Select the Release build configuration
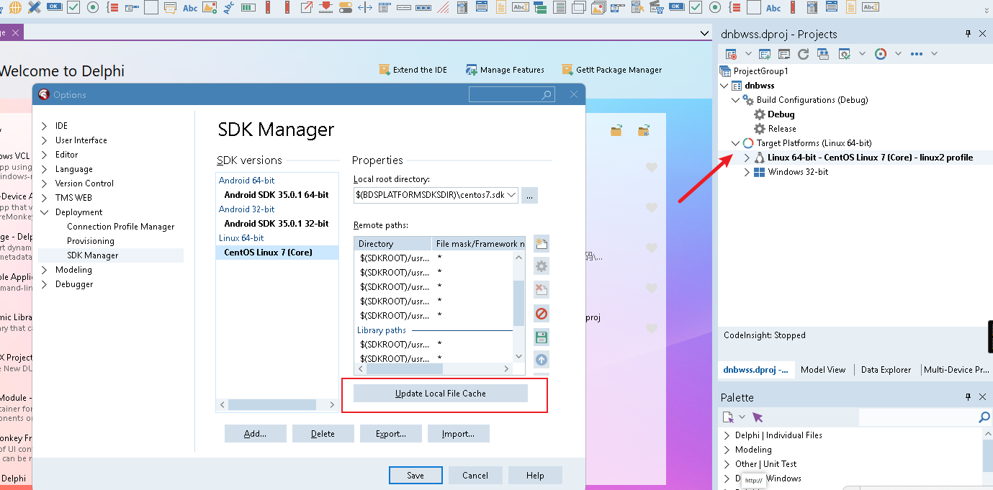This screenshot has height=490, width=993. pos(782,129)
